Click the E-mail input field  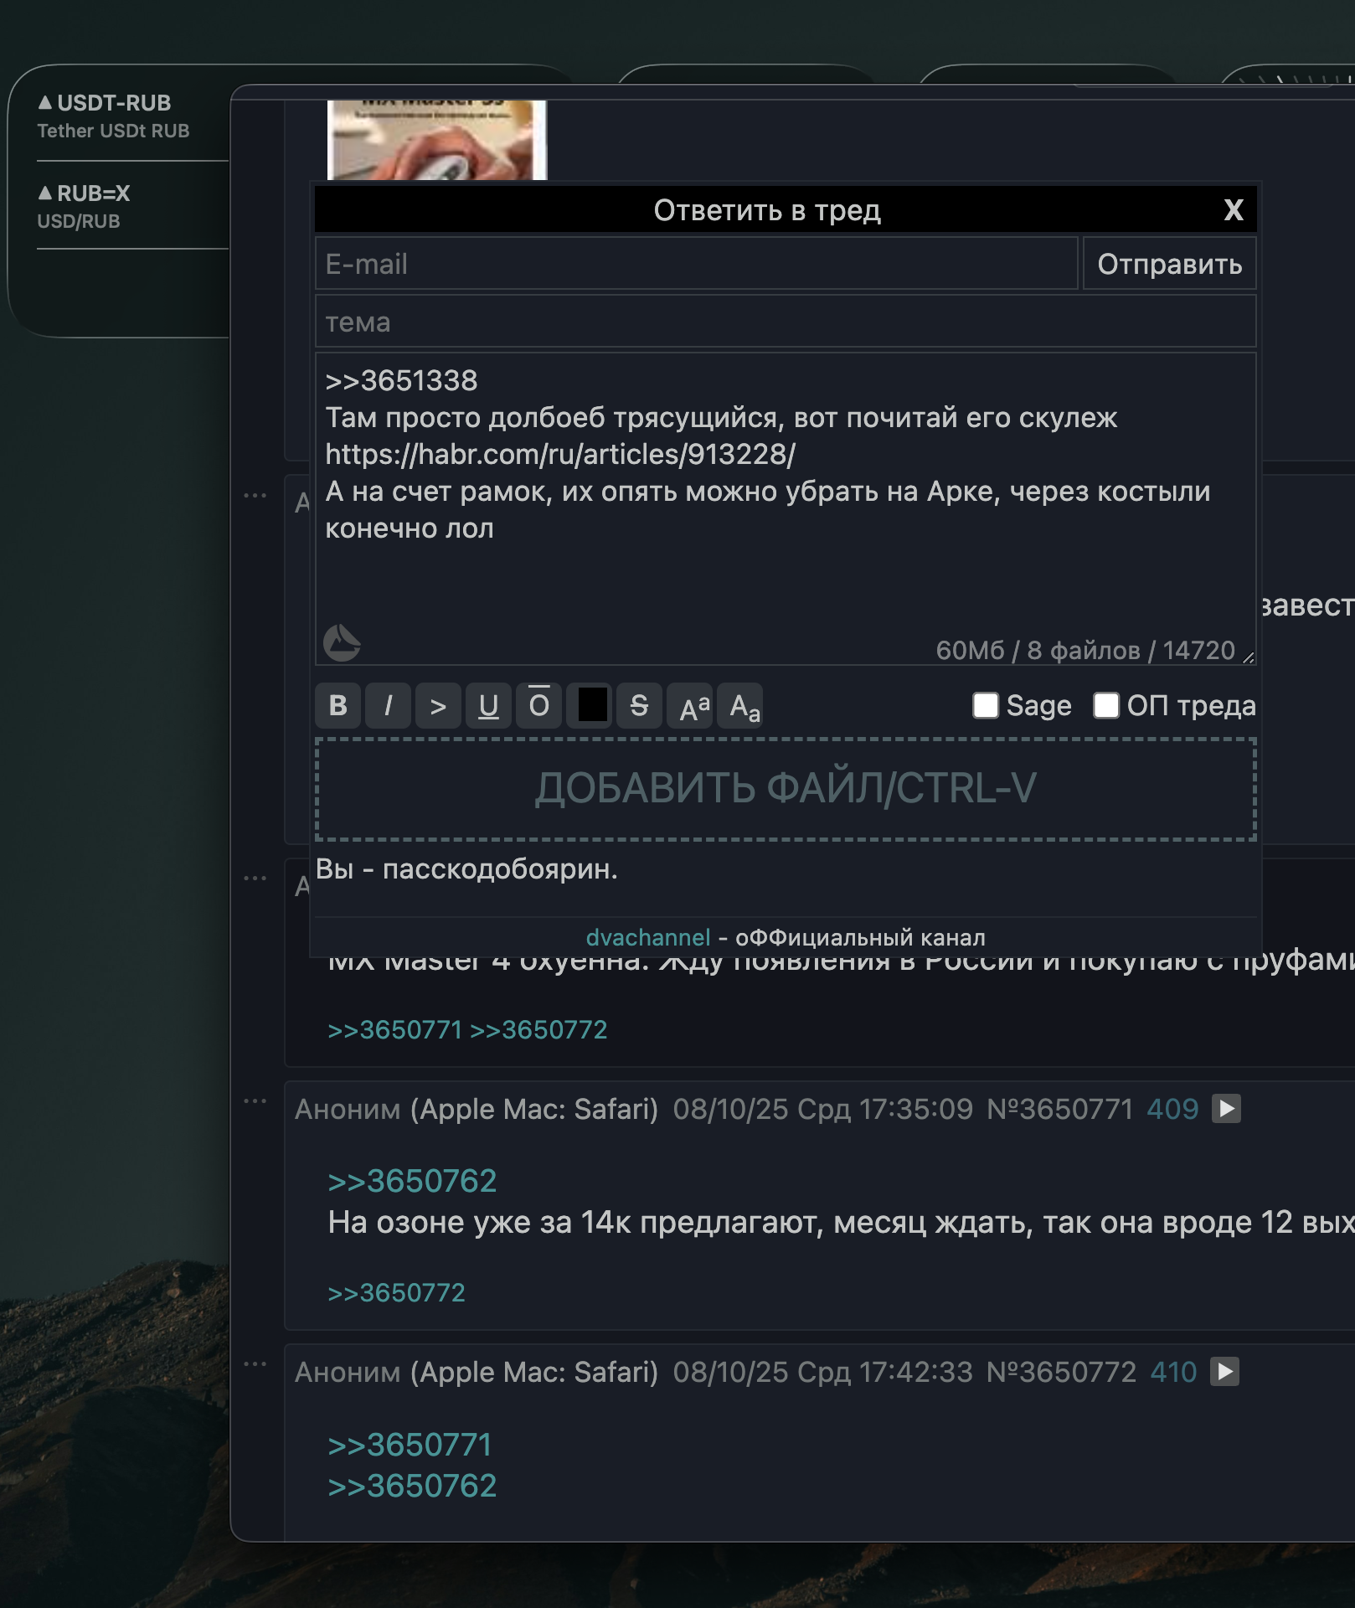click(695, 264)
